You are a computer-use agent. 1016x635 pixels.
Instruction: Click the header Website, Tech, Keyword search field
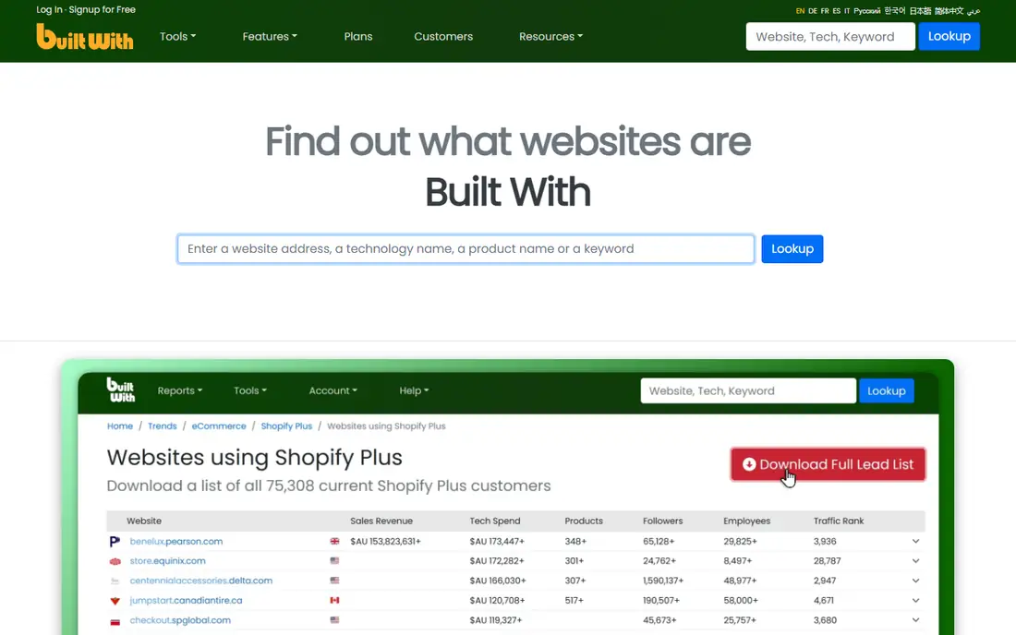coord(830,36)
